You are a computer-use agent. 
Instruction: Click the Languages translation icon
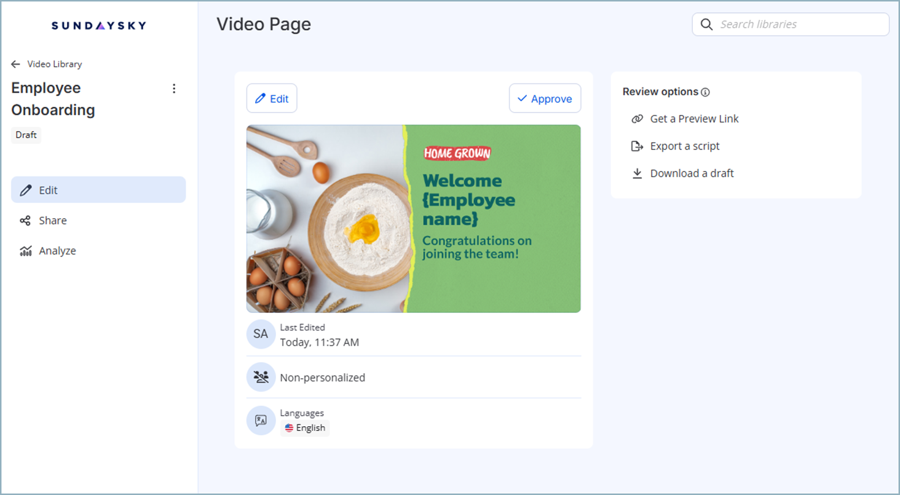tap(261, 420)
